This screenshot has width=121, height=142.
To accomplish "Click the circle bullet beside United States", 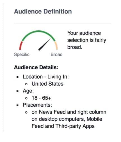I will tap(26, 84).
